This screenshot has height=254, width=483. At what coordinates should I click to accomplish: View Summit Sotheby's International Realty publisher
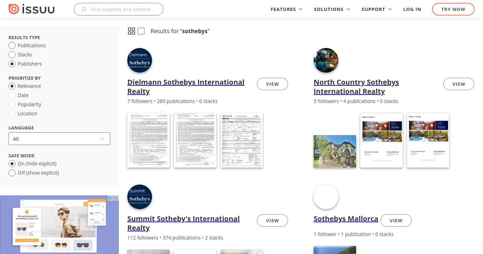(272, 220)
